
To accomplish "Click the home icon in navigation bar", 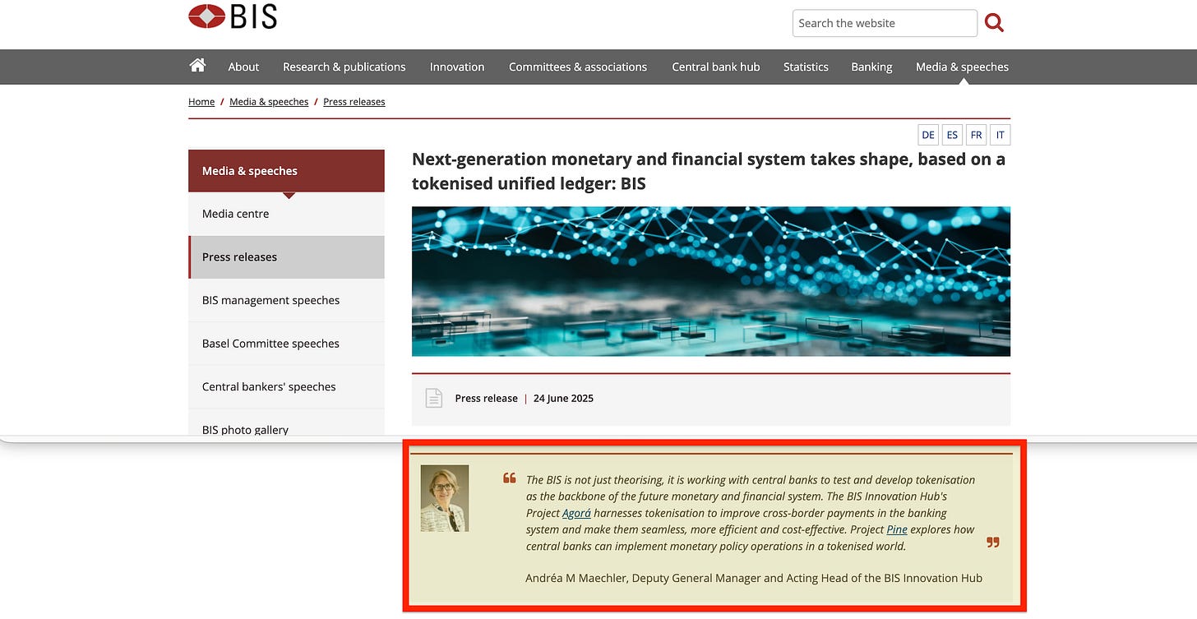I will coord(197,66).
